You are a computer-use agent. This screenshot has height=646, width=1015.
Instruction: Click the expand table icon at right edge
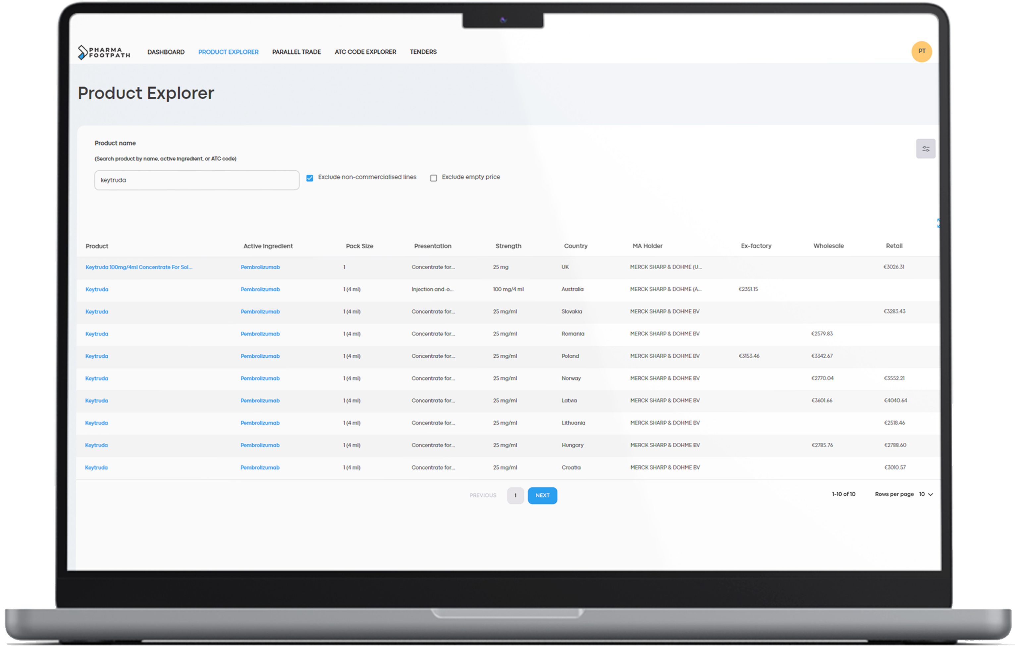pos(938,223)
